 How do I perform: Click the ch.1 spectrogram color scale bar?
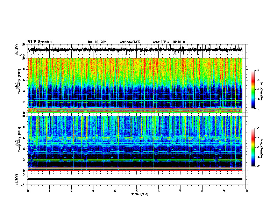click(253, 90)
